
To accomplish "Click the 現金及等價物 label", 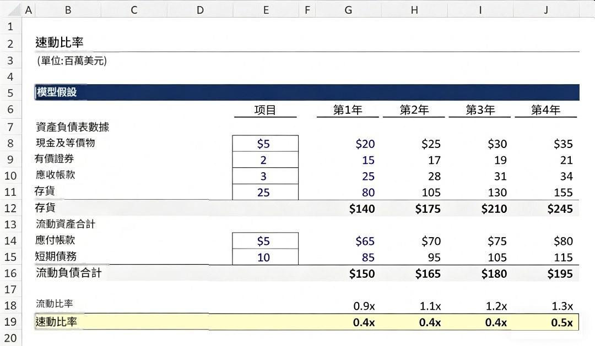I will pos(65,143).
